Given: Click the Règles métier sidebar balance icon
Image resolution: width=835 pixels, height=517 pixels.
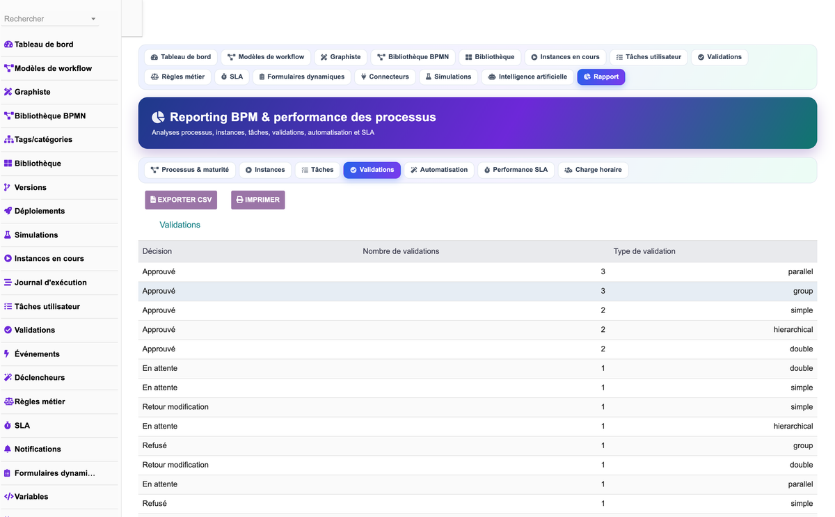Looking at the screenshot, I should click(9, 401).
